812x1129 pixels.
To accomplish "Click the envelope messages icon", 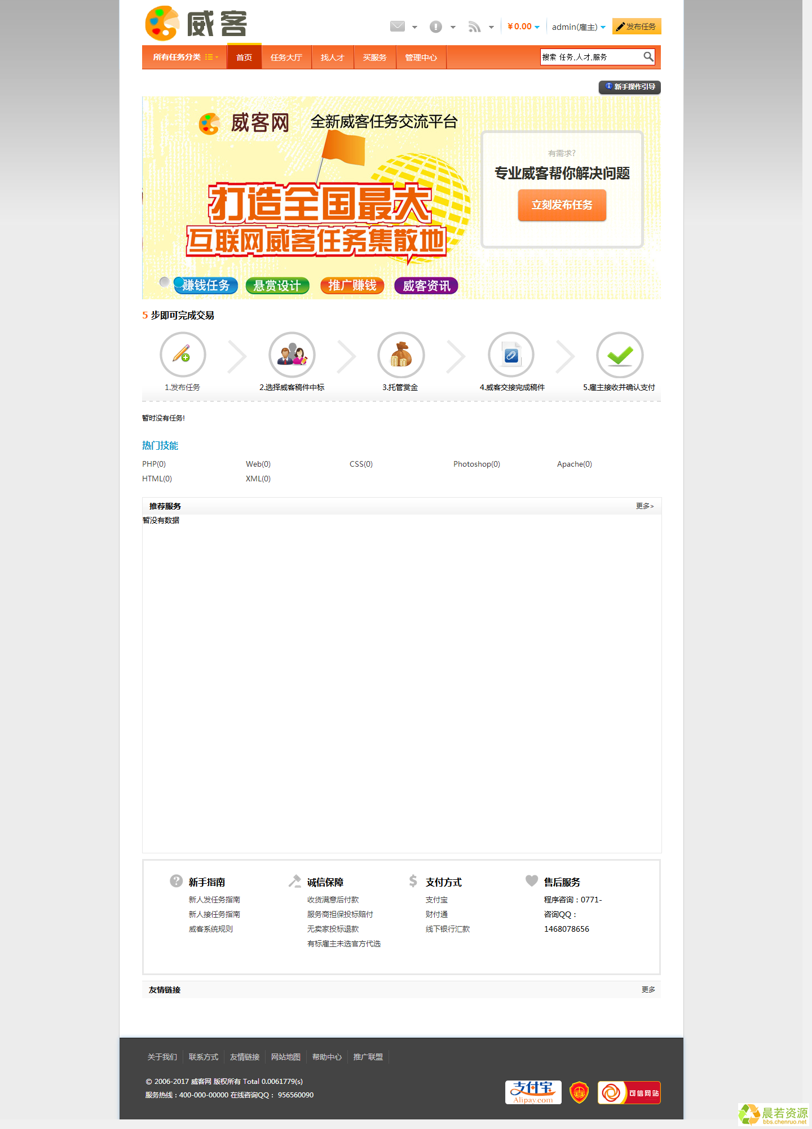I will pos(397,26).
